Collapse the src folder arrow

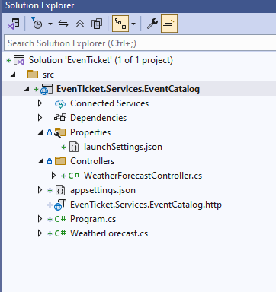click(13, 75)
